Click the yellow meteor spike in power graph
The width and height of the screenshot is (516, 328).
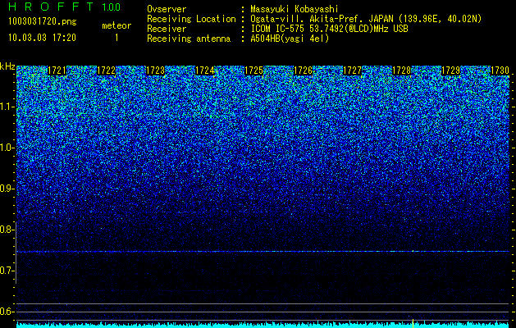[413, 322]
